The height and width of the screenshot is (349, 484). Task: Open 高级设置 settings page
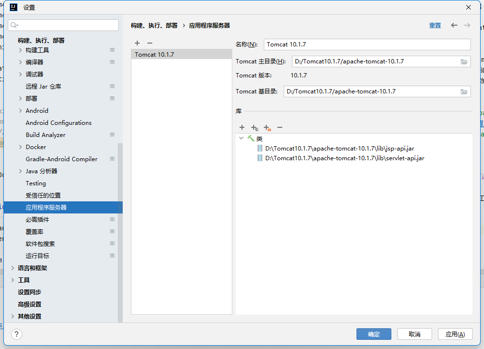pos(29,304)
